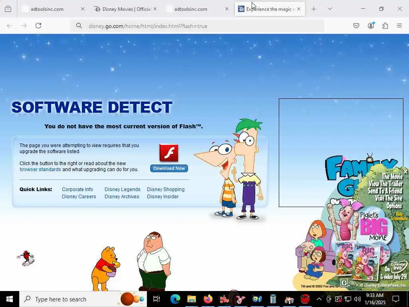Open the notification center icon
This screenshot has height=307, width=409.
tap(396, 299)
